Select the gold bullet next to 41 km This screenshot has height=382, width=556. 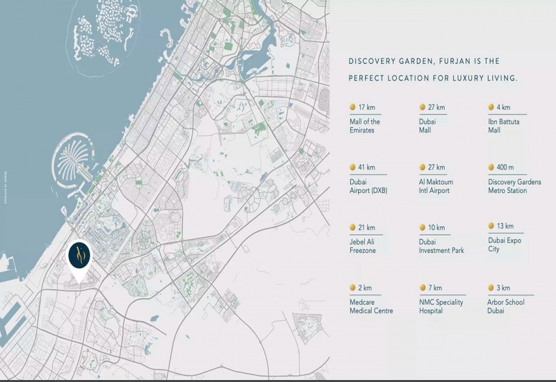[352, 167]
